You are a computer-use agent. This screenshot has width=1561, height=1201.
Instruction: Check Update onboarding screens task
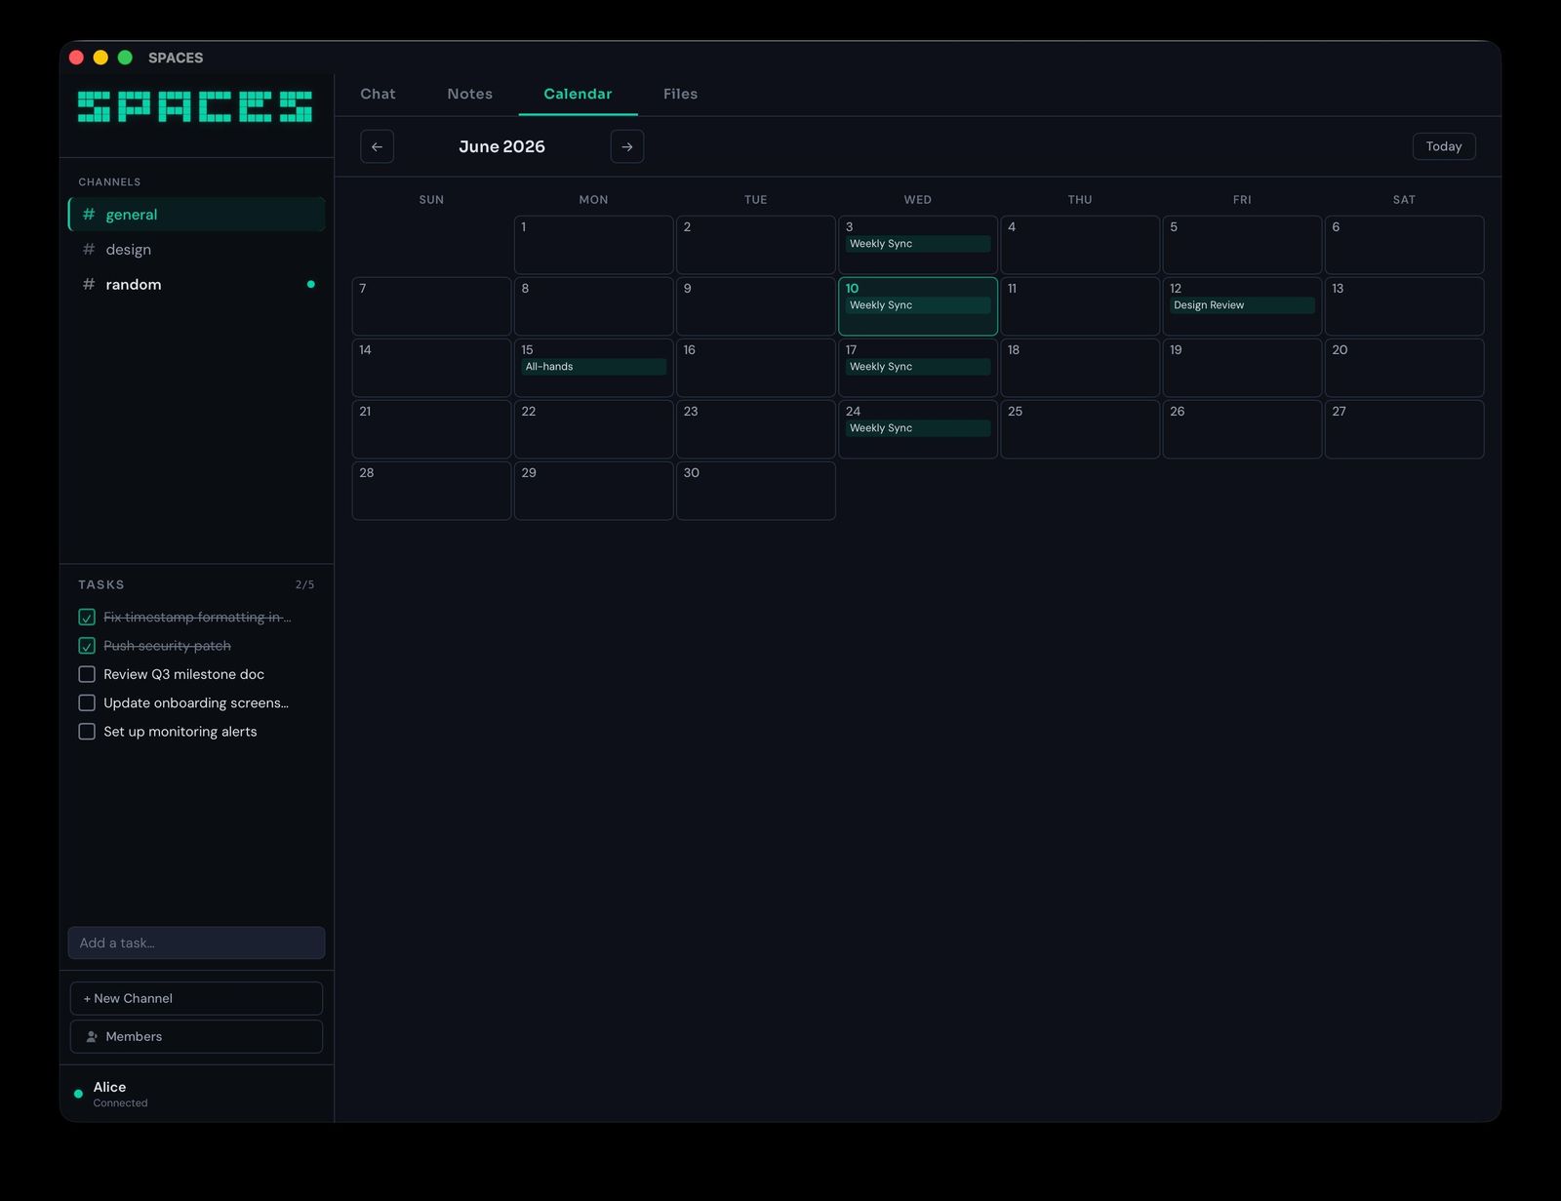(87, 702)
